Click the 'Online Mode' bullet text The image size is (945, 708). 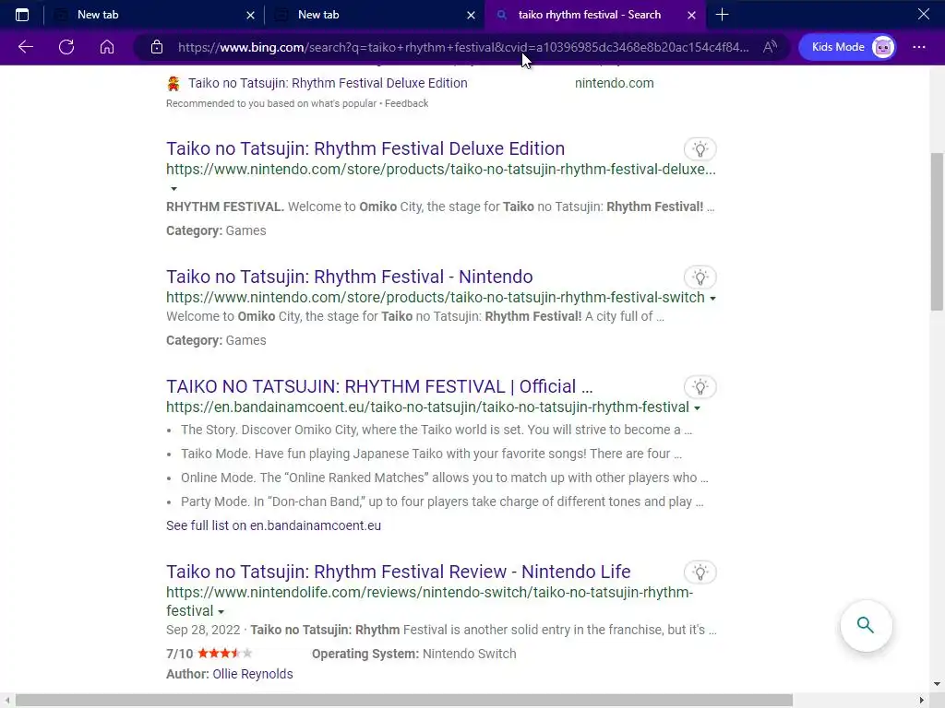click(x=444, y=478)
